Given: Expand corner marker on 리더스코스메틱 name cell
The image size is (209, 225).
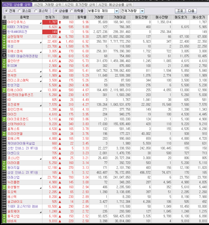Looking at the screenshot, I should click(x=41, y=81).
